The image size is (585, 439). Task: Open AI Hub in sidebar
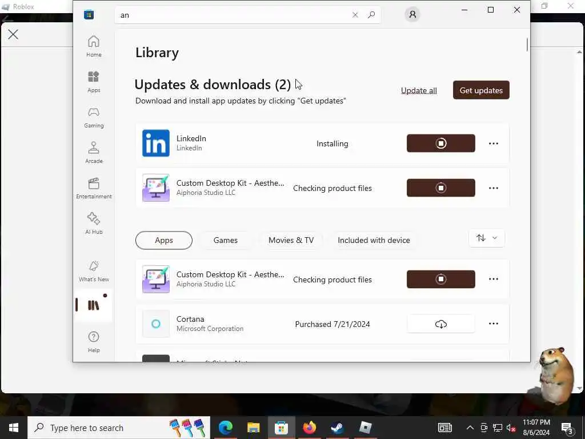point(94,224)
